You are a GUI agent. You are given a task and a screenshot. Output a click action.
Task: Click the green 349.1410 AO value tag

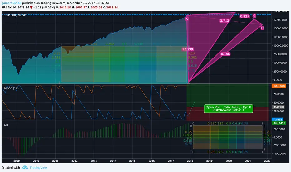279,123
